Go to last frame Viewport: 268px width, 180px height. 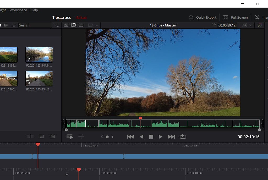(x=171, y=137)
